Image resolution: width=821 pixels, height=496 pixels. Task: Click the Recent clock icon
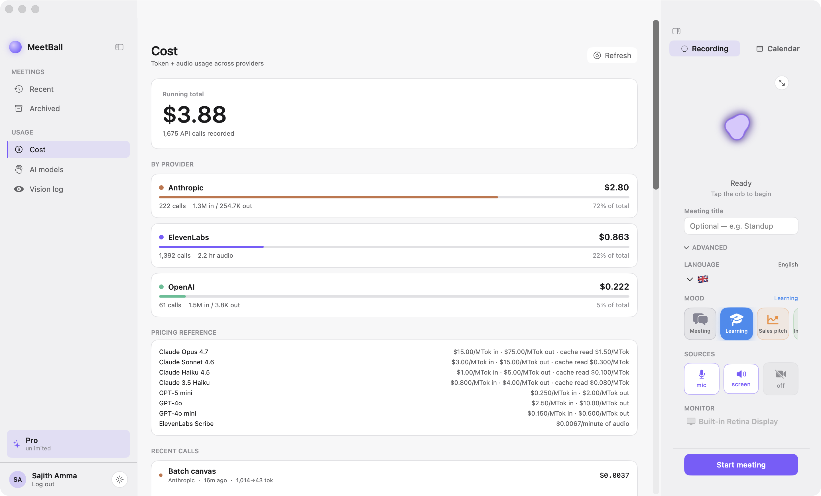tap(19, 89)
